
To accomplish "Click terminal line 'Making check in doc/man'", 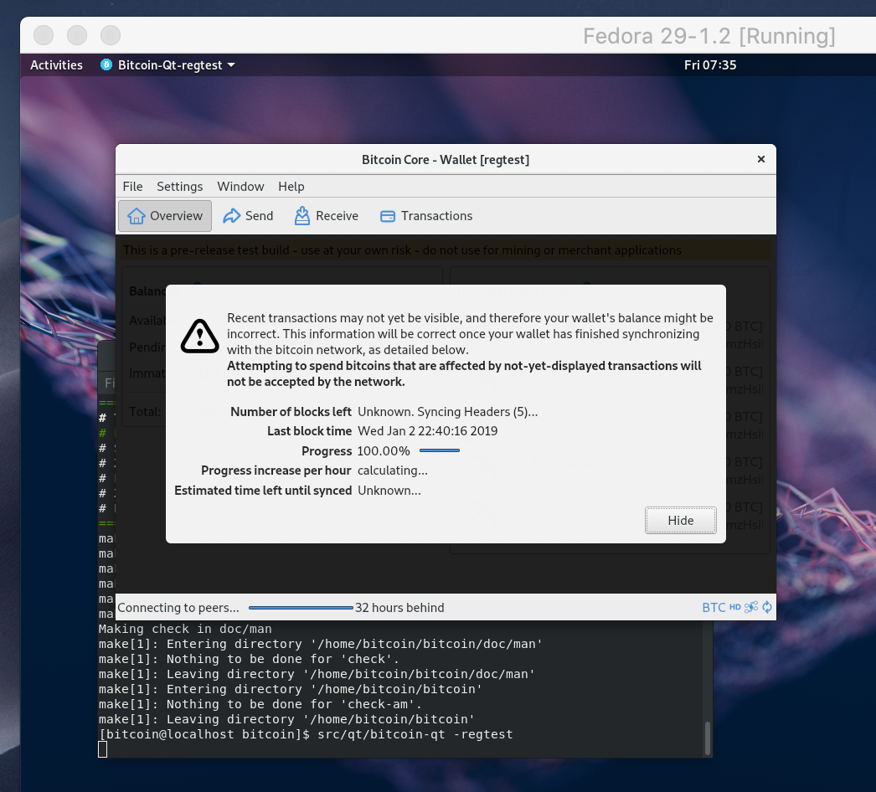I will [185, 629].
